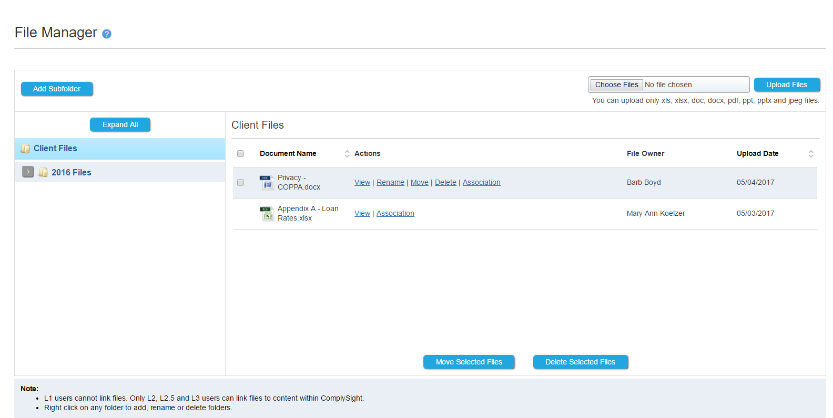View the Privacy - COPPA.docx file

(x=362, y=182)
